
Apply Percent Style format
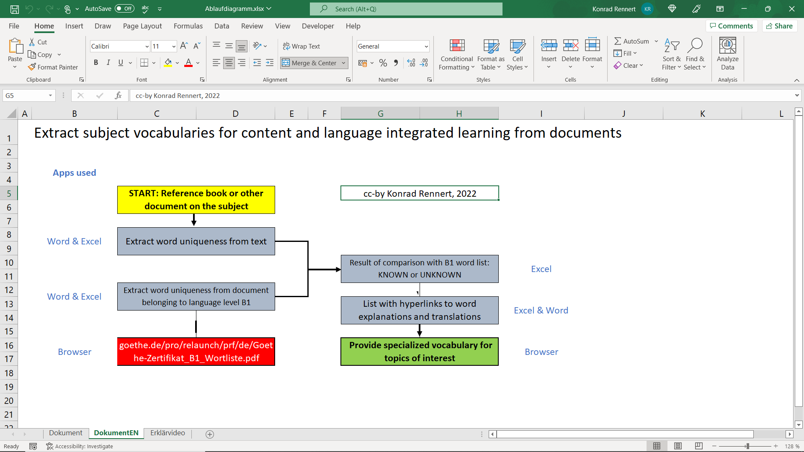383,63
